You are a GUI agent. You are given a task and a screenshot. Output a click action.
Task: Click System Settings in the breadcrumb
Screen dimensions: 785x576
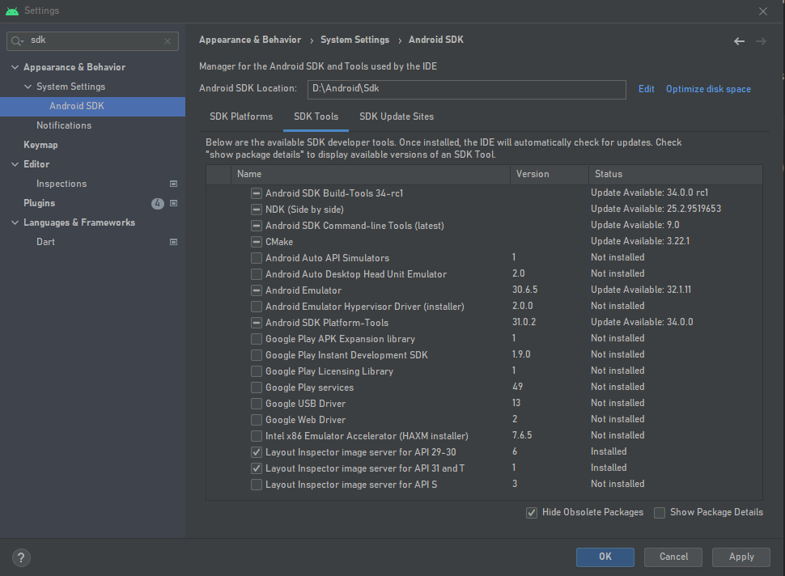[x=355, y=40]
